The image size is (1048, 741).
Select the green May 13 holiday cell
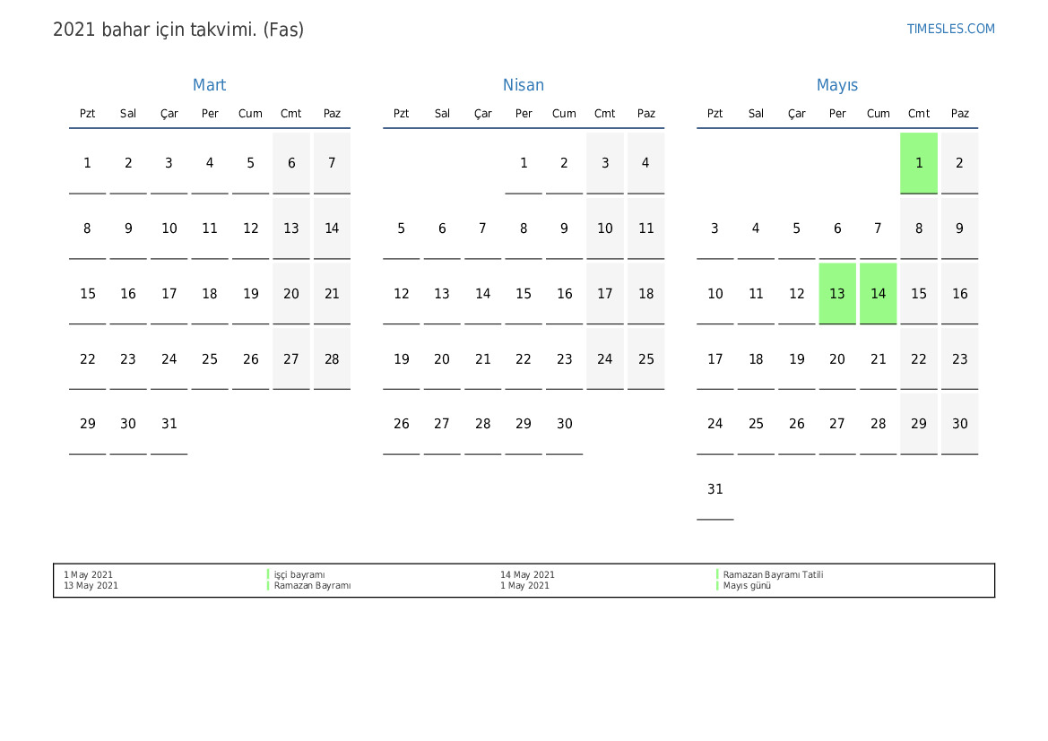click(837, 294)
